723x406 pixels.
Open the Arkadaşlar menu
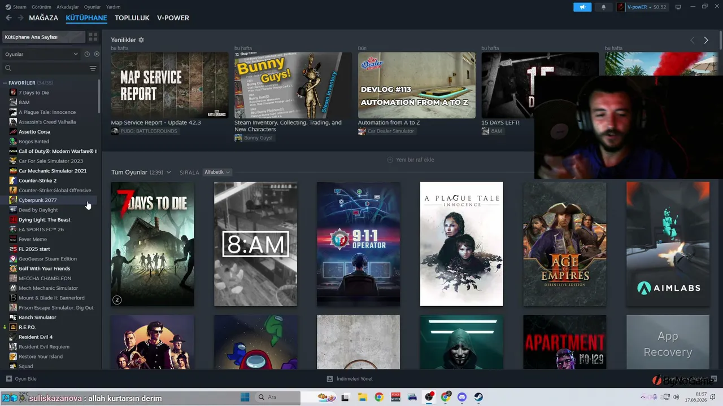68,7
